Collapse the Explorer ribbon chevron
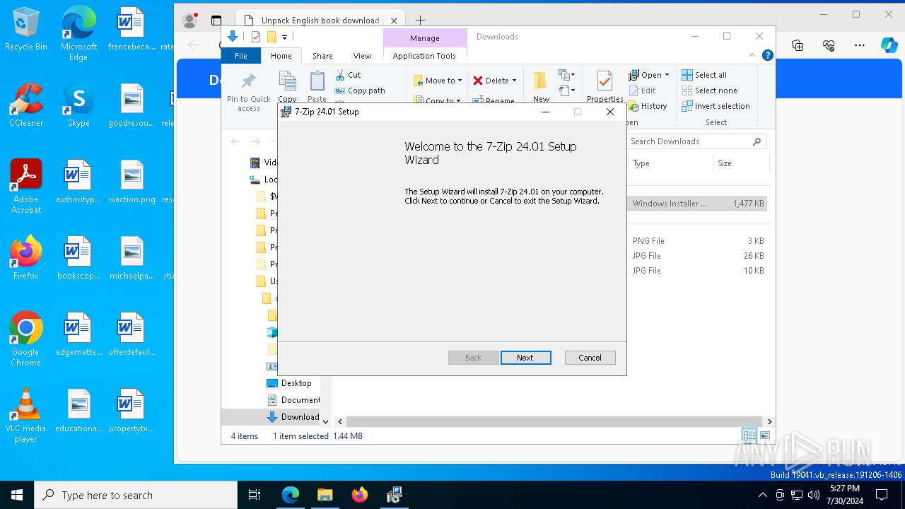This screenshot has width=905, height=509. click(752, 55)
